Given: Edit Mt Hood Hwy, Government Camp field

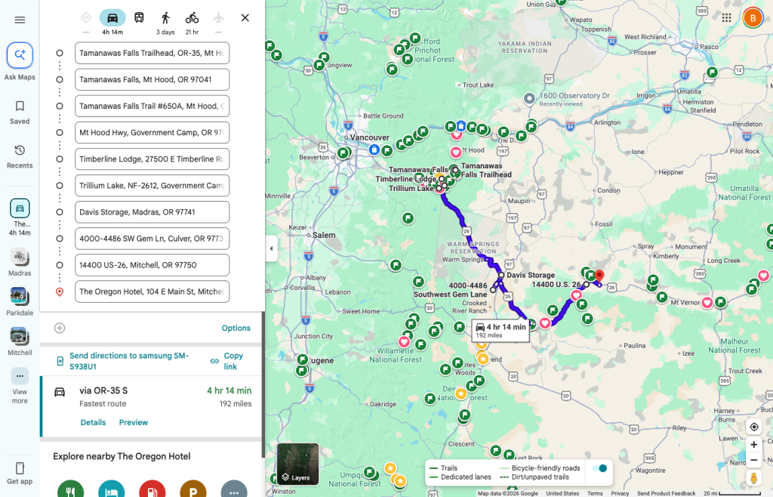Looking at the screenshot, I should pyautogui.click(x=152, y=133).
